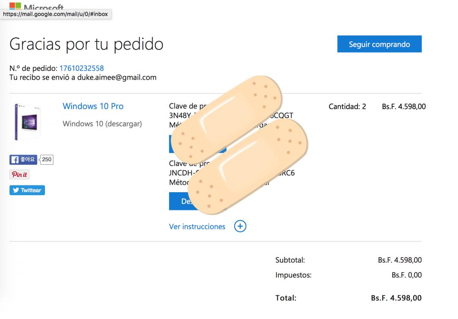This screenshot has width=458, height=319.
Task: Click the Windows 10 (descargar) subtitle
Action: 102,124
